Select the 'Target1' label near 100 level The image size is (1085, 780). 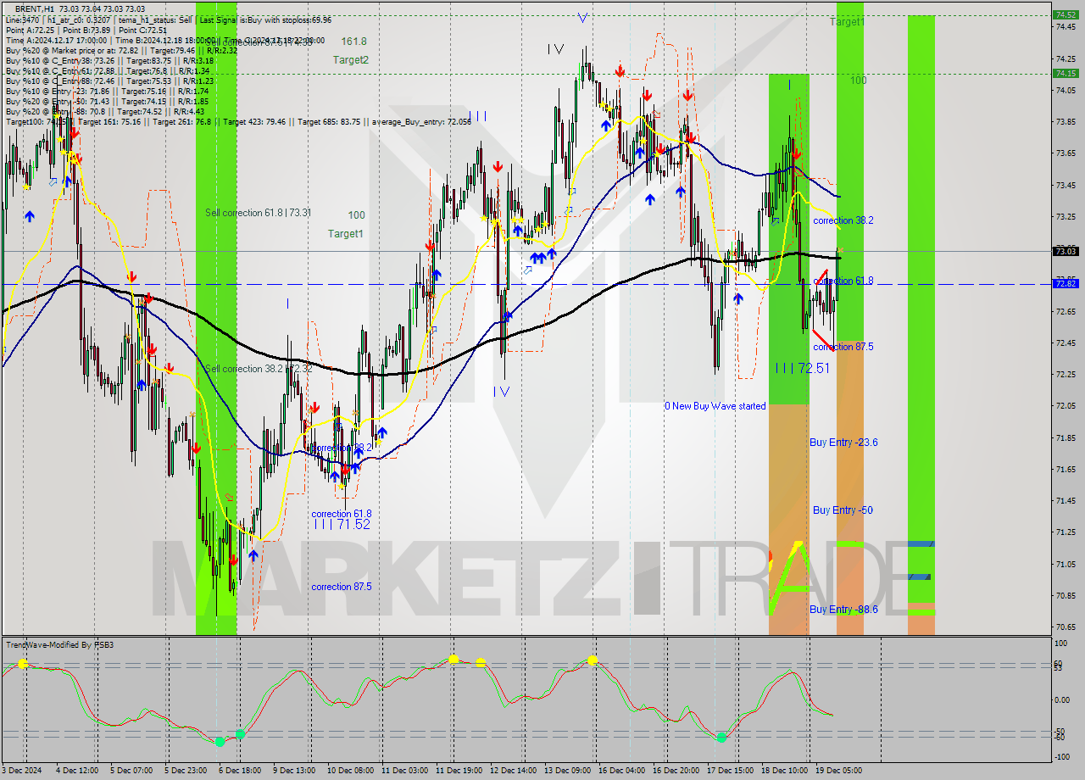click(x=346, y=234)
